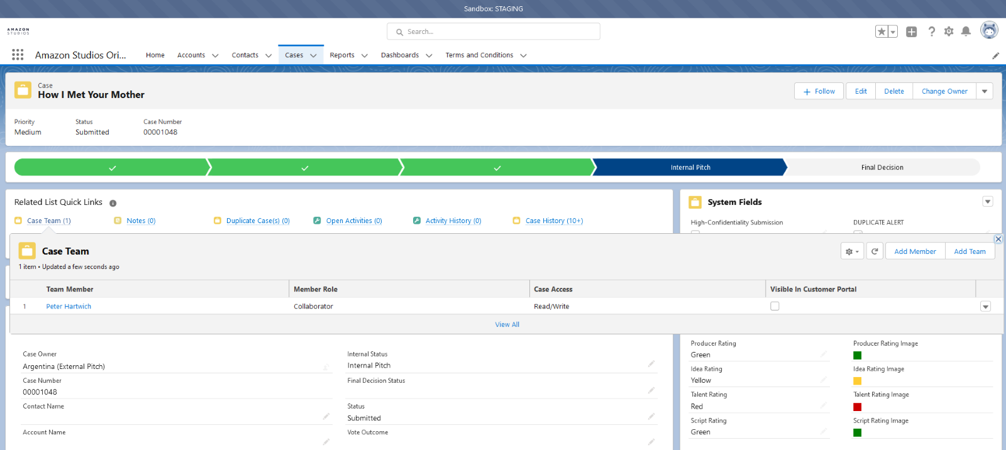Expand the Contacts tab dropdown chevron
This screenshot has height=450, width=1006.
268,55
